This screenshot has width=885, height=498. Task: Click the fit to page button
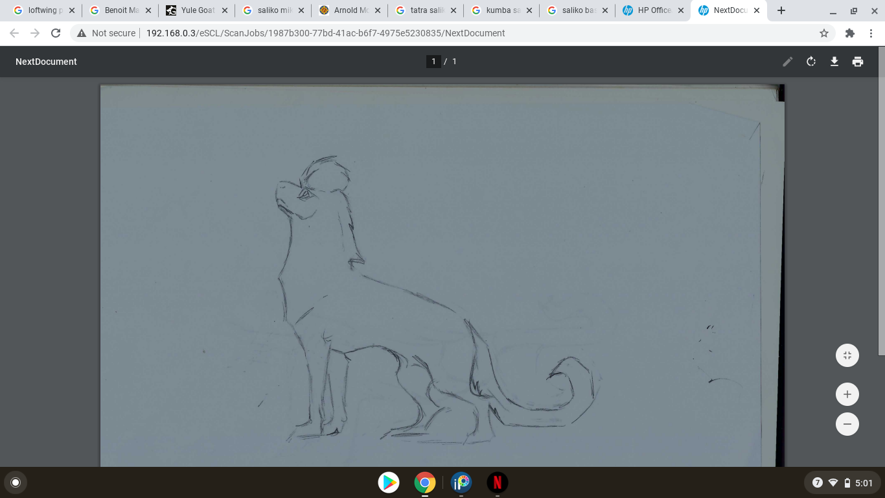(x=847, y=355)
